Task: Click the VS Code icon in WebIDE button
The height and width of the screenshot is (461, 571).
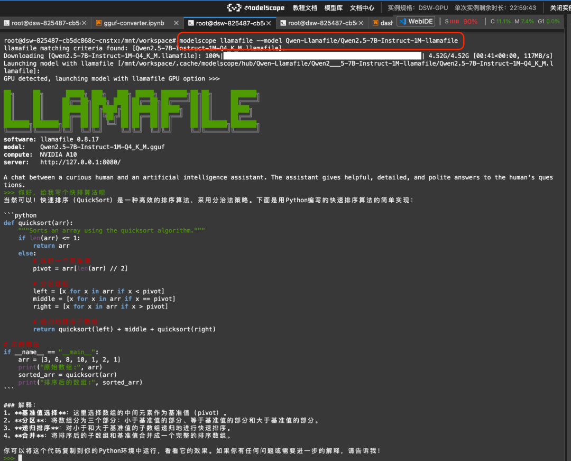Action: [x=403, y=22]
